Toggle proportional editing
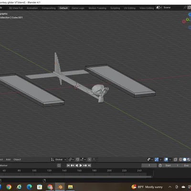Viewport: 191px width, 191px height. (x=89, y=159)
